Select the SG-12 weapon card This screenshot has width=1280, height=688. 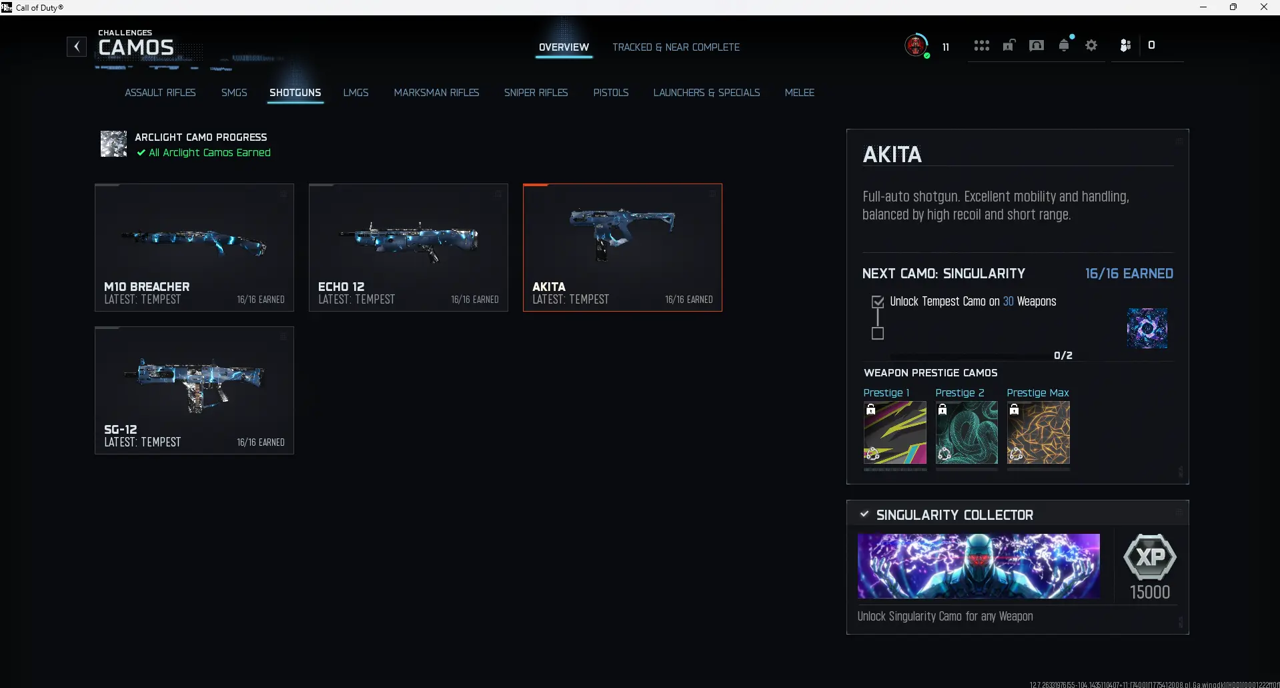tap(194, 390)
